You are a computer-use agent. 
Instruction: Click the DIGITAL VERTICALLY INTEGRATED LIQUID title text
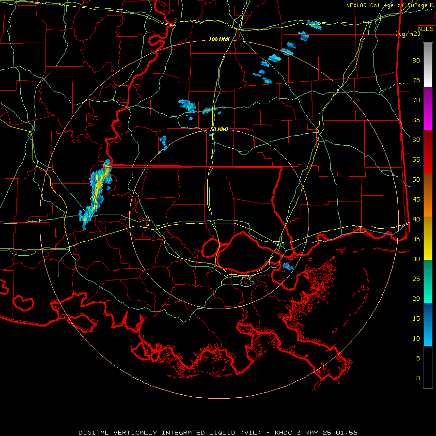170,433
